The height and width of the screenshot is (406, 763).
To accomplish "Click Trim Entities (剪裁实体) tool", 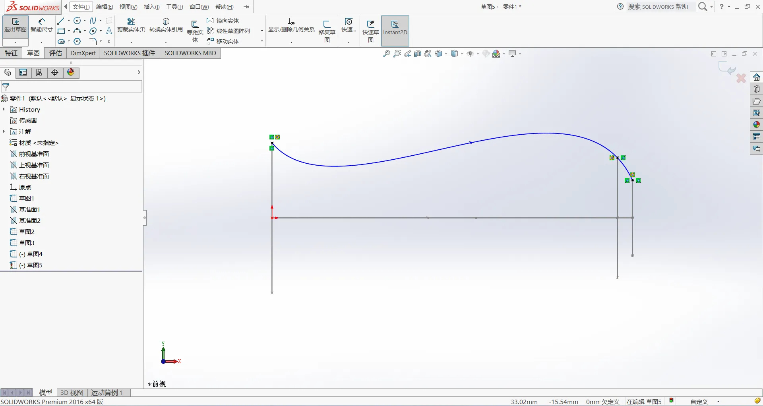I will 131,25.
